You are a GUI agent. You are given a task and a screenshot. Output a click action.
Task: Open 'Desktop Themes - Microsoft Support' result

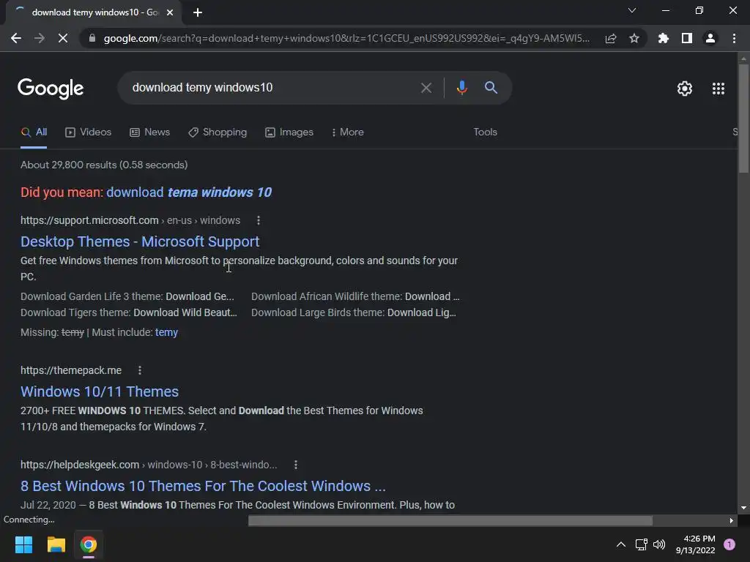140,241
